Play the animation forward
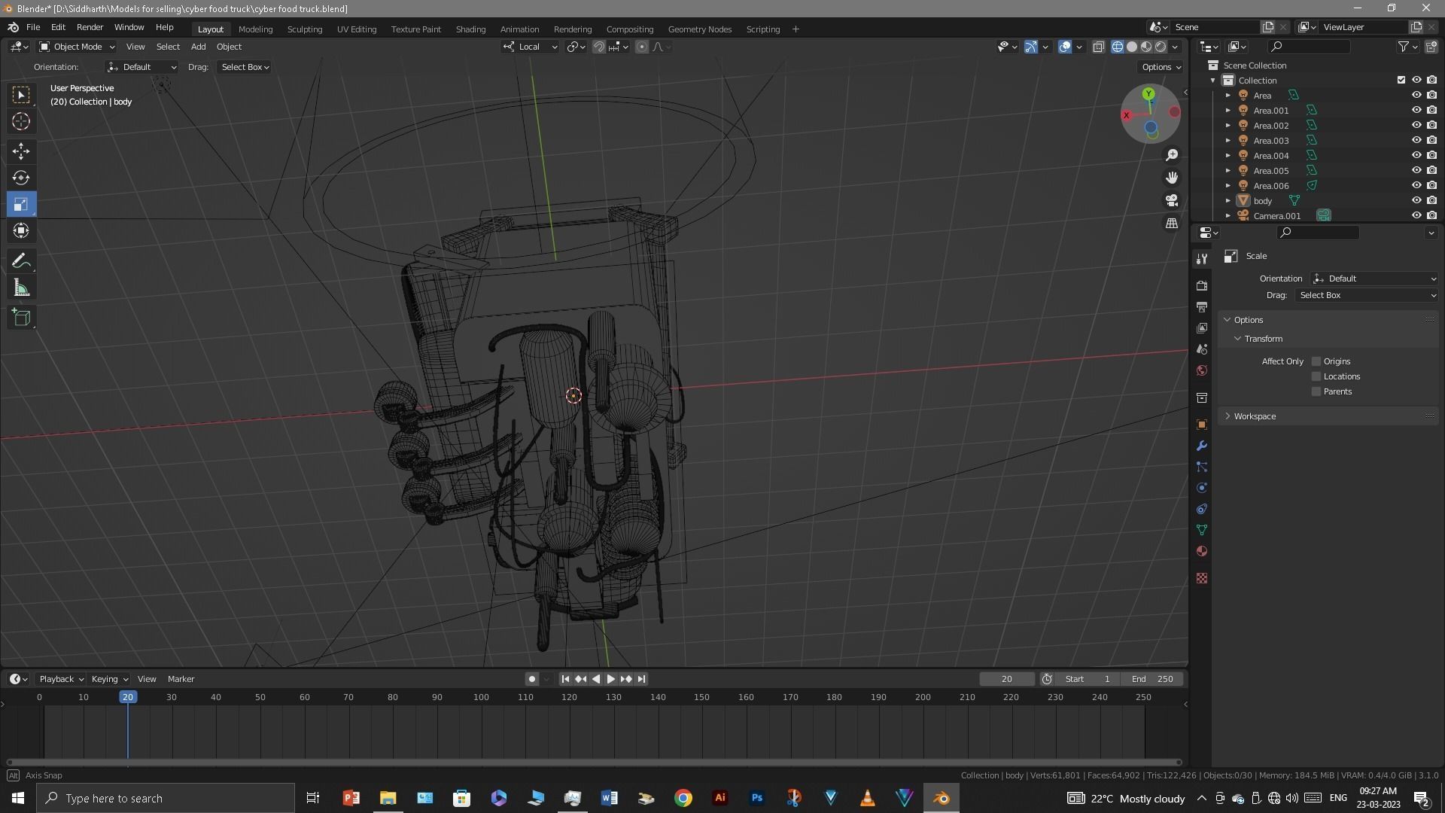This screenshot has width=1445, height=813. [x=610, y=679]
